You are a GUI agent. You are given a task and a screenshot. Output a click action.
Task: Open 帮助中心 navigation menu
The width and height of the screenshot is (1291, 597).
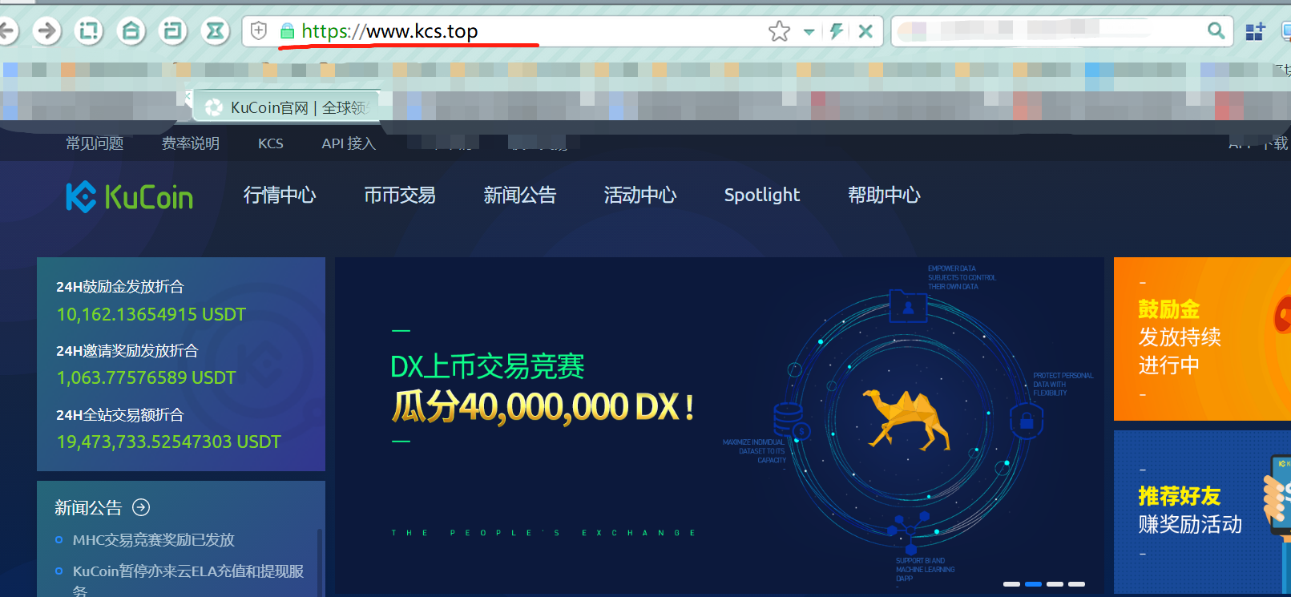[x=885, y=195]
